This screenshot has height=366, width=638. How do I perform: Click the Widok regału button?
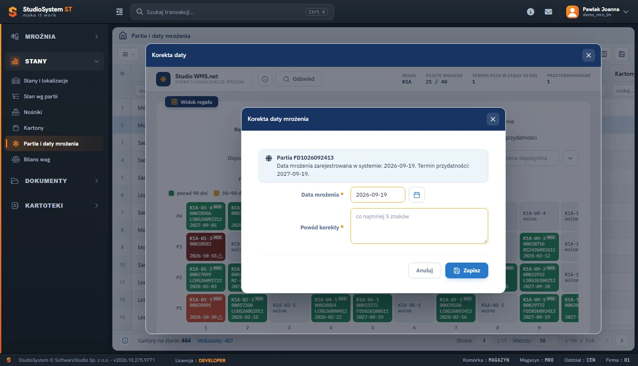pos(191,102)
